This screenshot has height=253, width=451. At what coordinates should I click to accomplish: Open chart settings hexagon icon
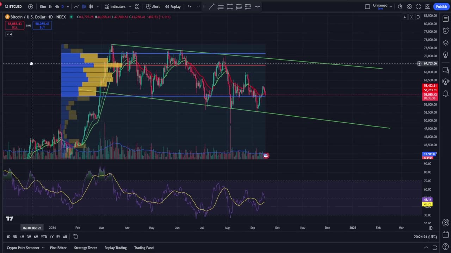tap(409, 7)
